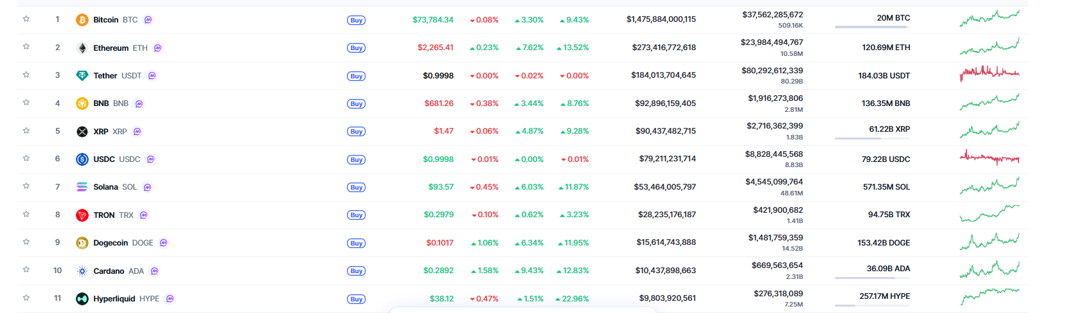The height and width of the screenshot is (313, 1086).
Task: Click the purple badge icon beside DOGE
Action: (164, 243)
